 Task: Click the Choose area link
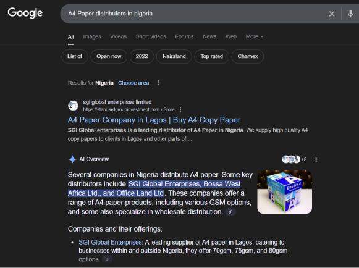click(x=133, y=83)
